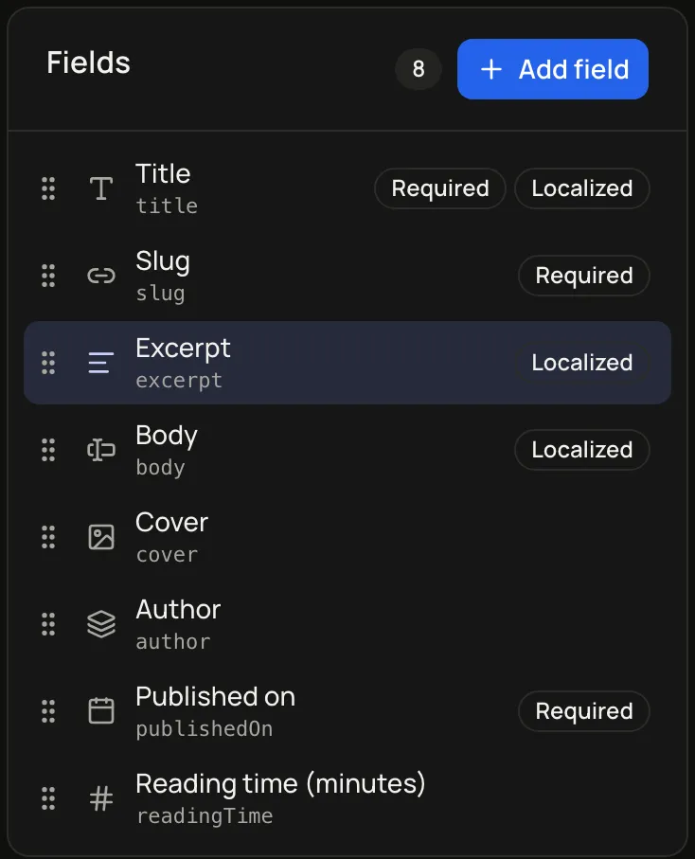The width and height of the screenshot is (695, 859).
Task: Click the Localized badge on Excerpt row
Action: coord(582,363)
